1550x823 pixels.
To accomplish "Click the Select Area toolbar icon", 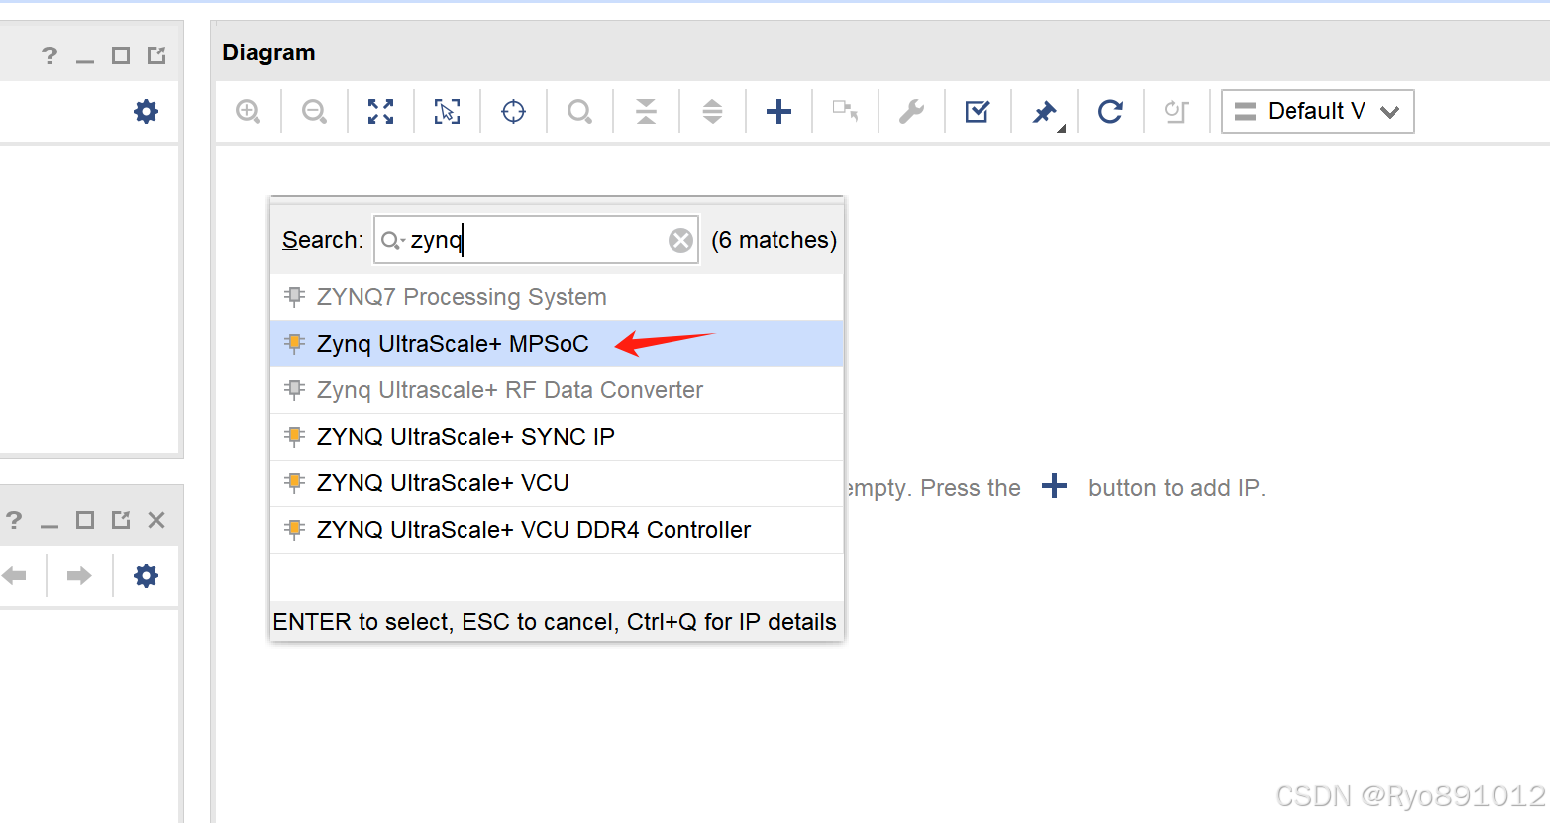I will pos(447,111).
